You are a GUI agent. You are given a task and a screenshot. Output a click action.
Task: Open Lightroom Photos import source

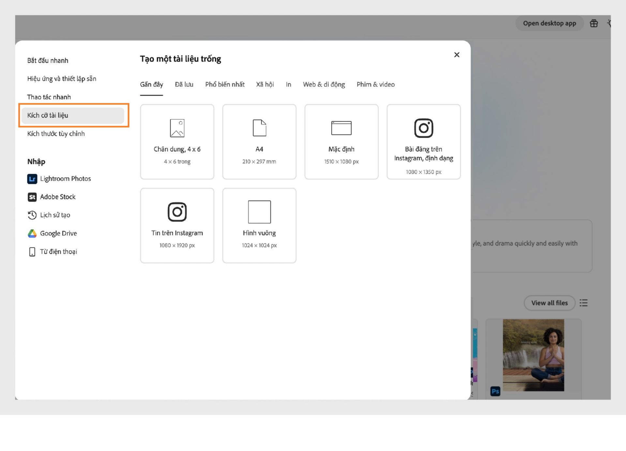click(x=59, y=179)
